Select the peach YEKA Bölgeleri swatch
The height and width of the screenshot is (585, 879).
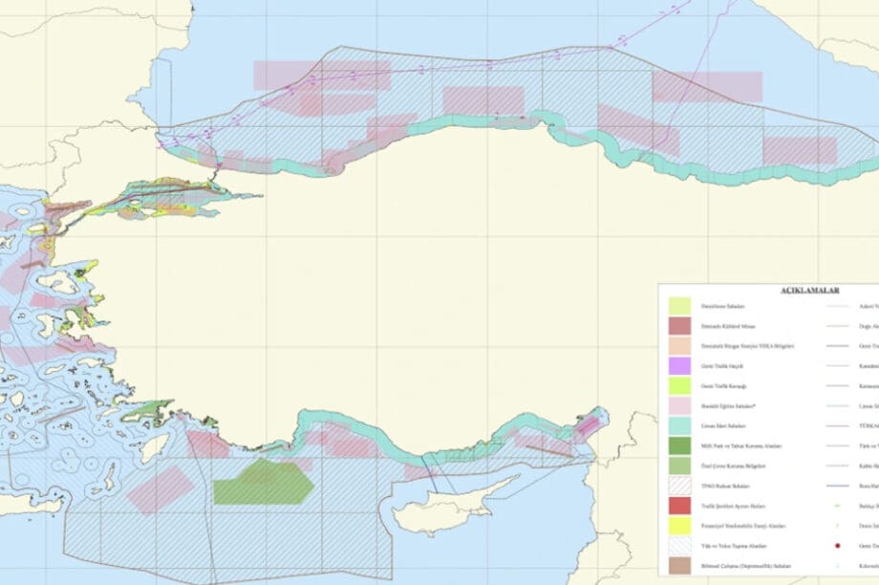point(679,346)
